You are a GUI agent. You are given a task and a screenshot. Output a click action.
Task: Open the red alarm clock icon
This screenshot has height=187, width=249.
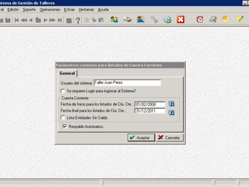[x=200, y=19]
